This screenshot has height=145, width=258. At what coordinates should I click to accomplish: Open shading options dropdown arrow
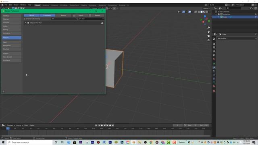pyautogui.click(x=209, y=12)
